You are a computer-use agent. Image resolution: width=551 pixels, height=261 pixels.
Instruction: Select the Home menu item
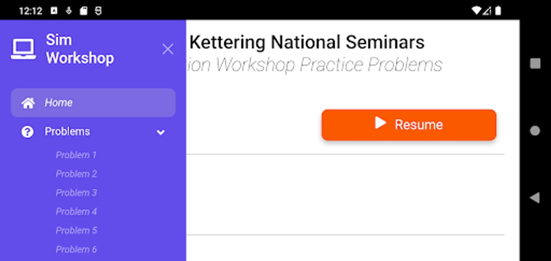click(x=93, y=103)
